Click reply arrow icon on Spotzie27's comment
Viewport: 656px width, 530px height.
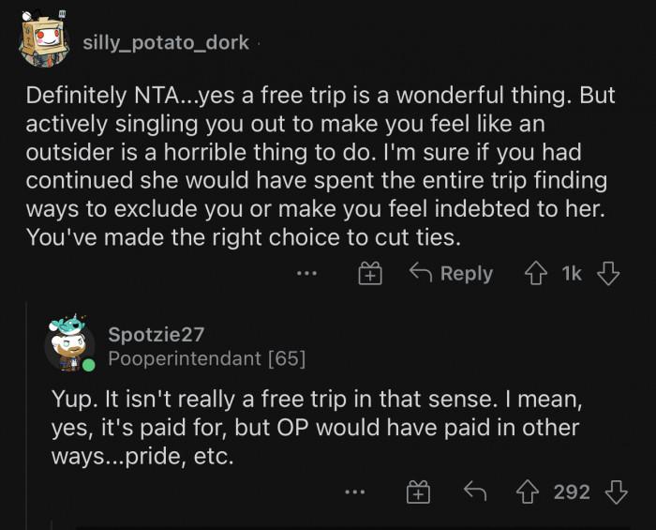tap(474, 492)
